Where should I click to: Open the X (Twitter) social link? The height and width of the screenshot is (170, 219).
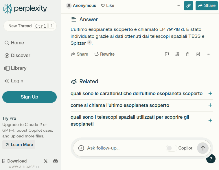tap(45, 161)
